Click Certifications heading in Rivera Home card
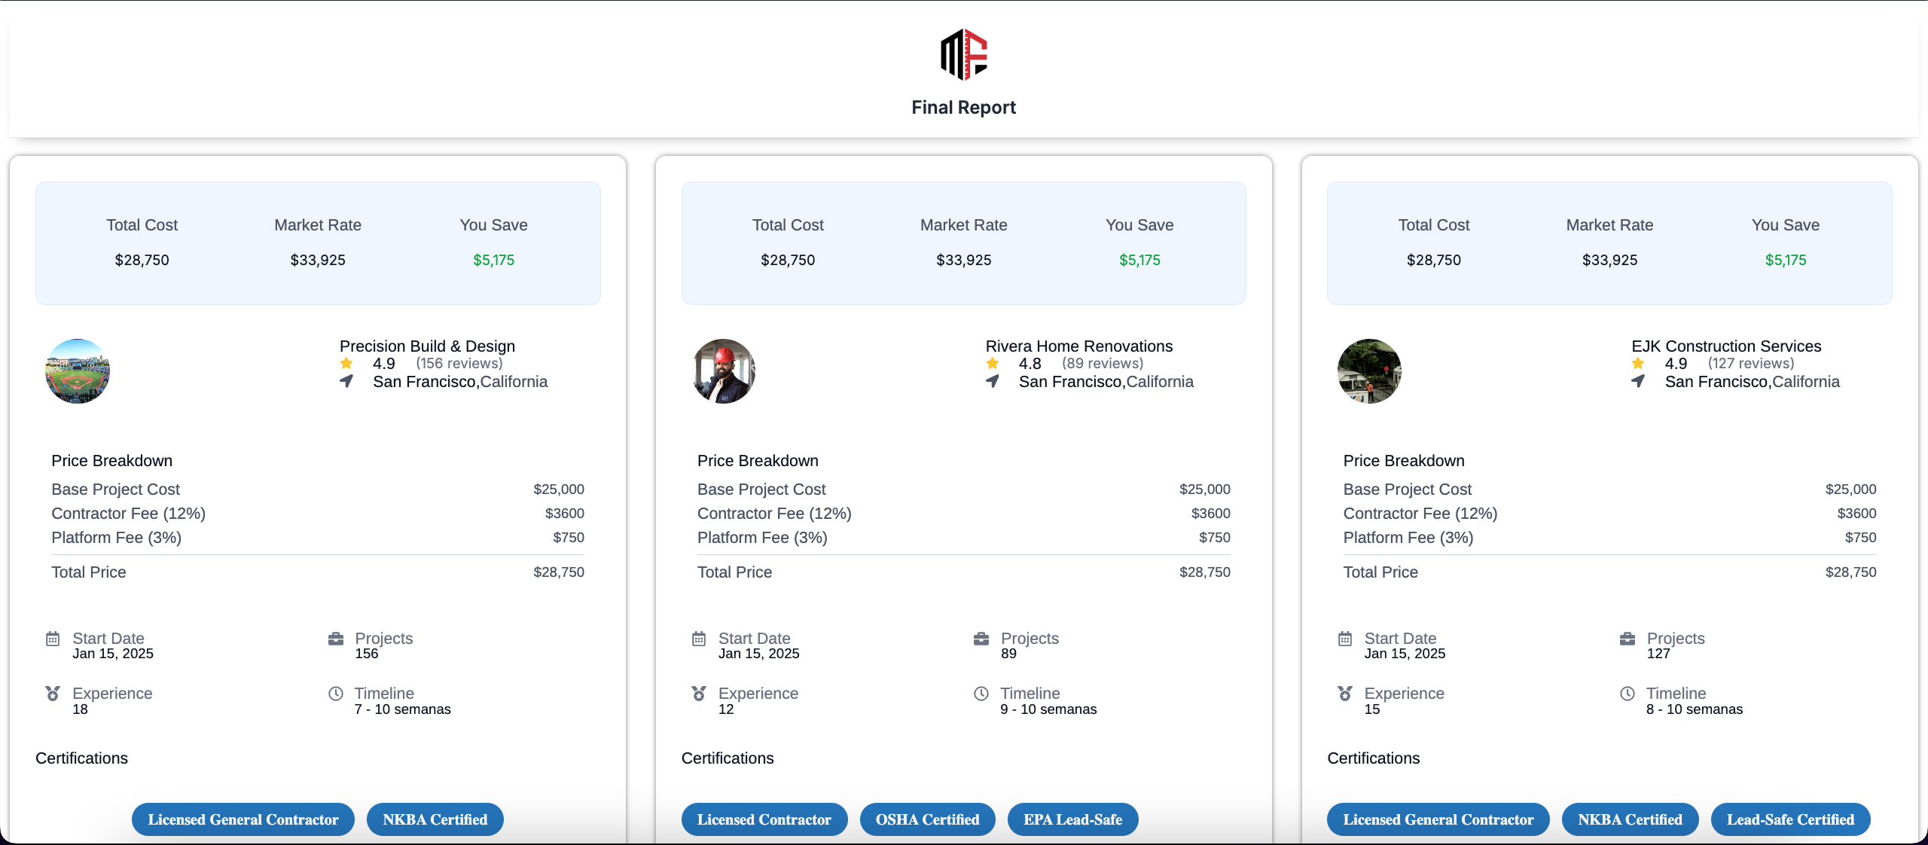 (x=728, y=758)
